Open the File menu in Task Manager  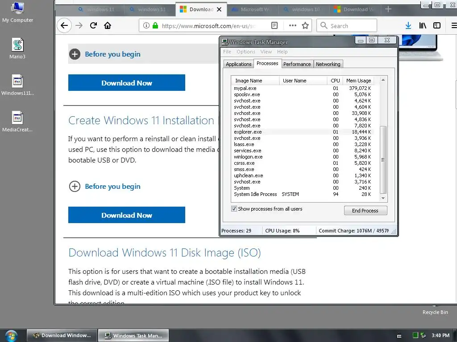[227, 52]
